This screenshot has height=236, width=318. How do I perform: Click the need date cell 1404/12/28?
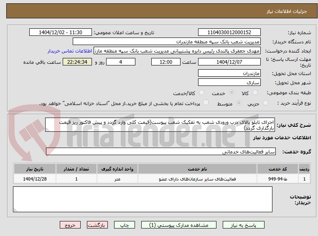pyautogui.click(x=35, y=179)
